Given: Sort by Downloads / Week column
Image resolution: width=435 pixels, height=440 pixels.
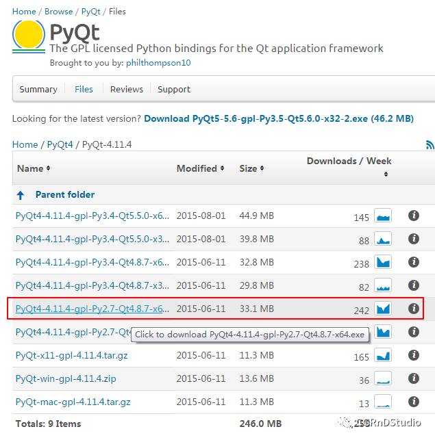Looking at the screenshot, I should click(349, 166).
